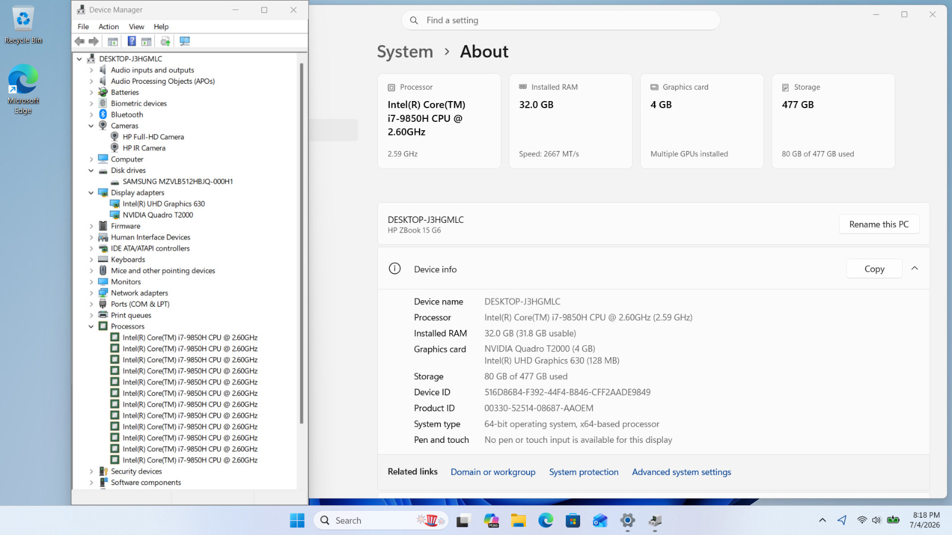The width and height of the screenshot is (952, 535).
Task: Collapse the Disk drives node
Action: [91, 170]
